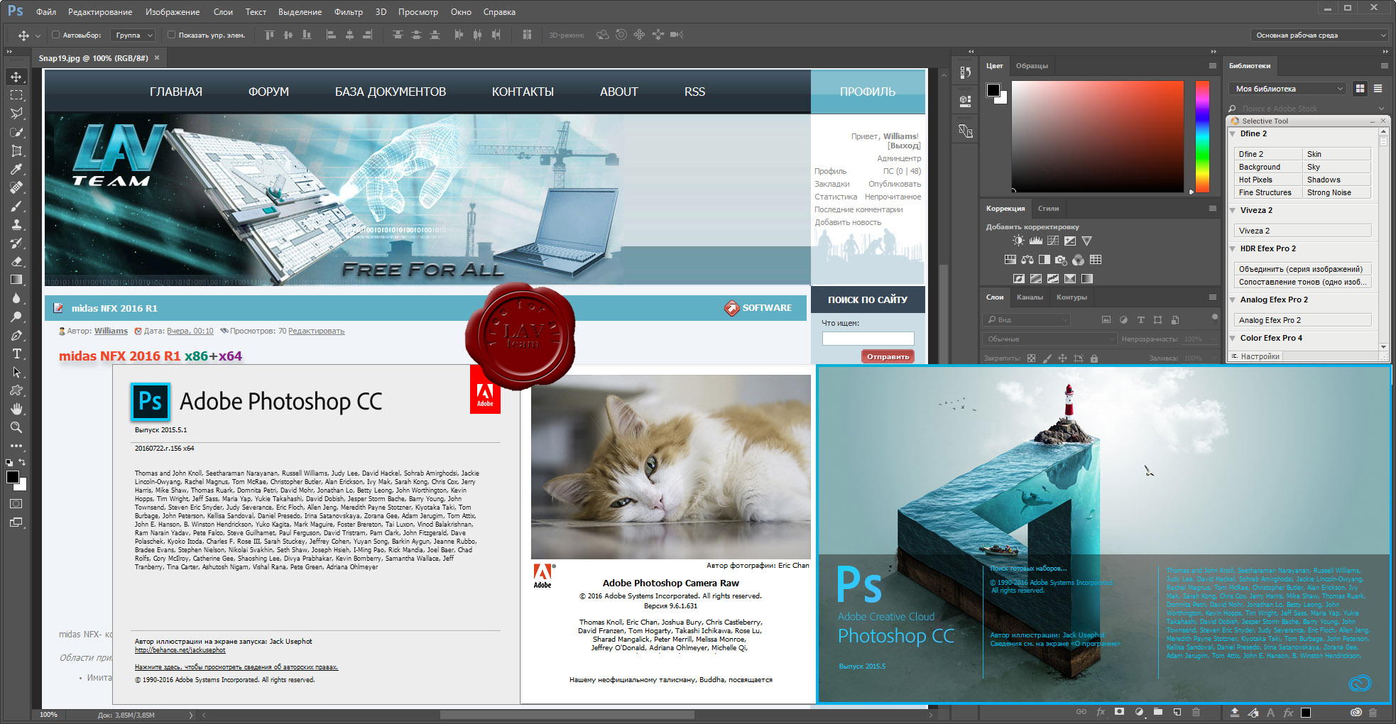Toggle Показать упр. элем. checkbox
This screenshot has height=724, width=1396.
(x=171, y=35)
